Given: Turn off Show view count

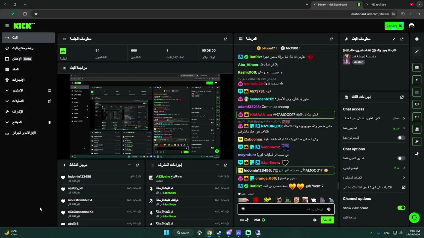Looking at the screenshot, I should pyautogui.click(x=401, y=208).
